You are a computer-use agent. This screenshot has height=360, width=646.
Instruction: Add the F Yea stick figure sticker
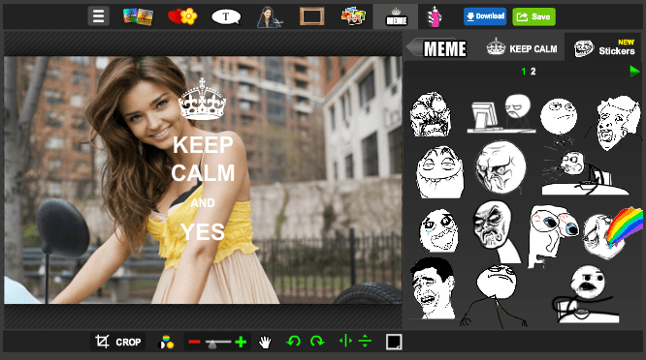(x=494, y=296)
